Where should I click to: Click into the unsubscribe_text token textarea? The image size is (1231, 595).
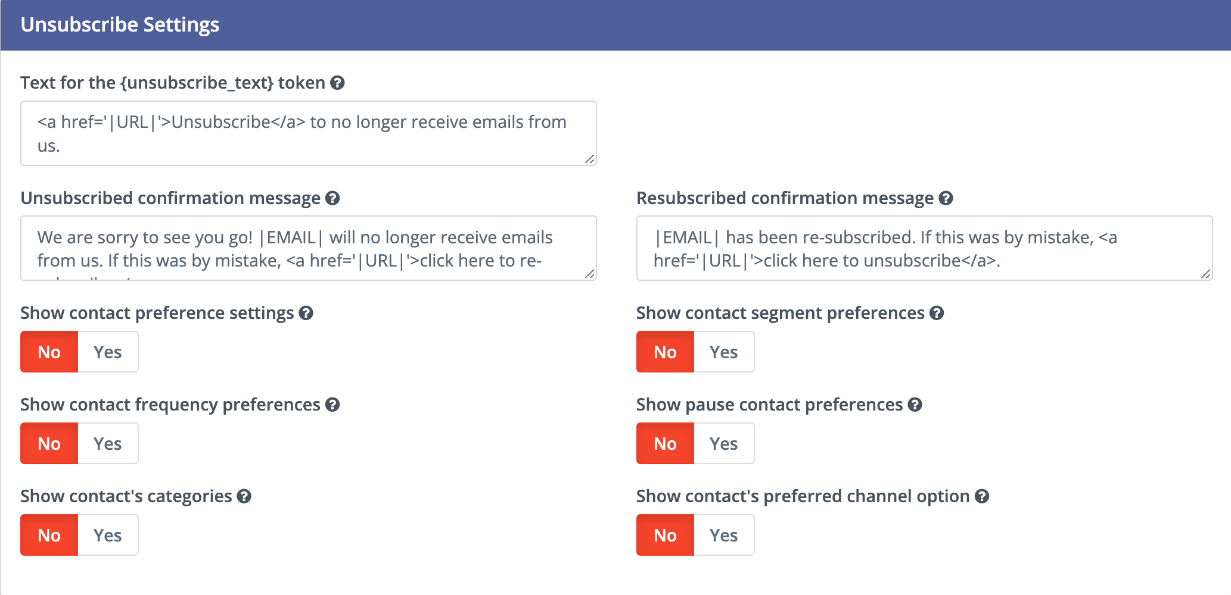[308, 133]
